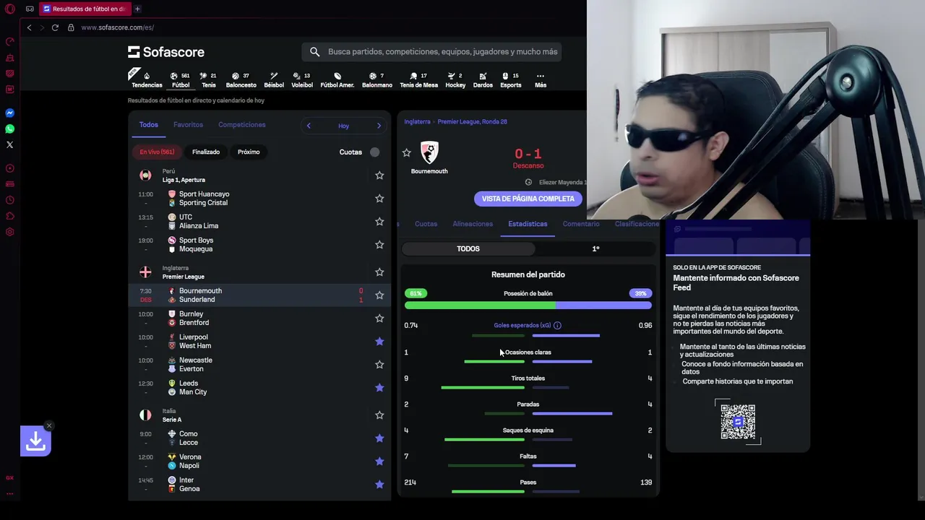Viewport: 925px width, 520px height.
Task: Select the Béisbol sport category
Action: tap(274, 80)
